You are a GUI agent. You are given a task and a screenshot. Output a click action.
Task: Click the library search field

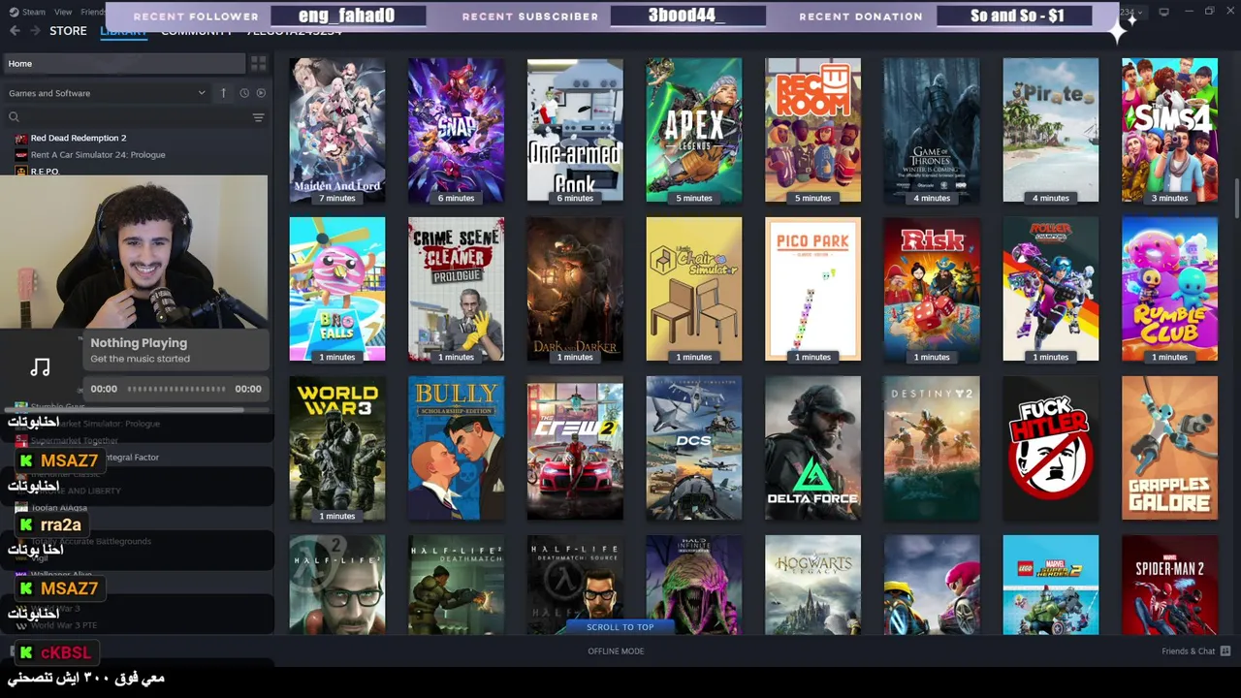[126, 117]
